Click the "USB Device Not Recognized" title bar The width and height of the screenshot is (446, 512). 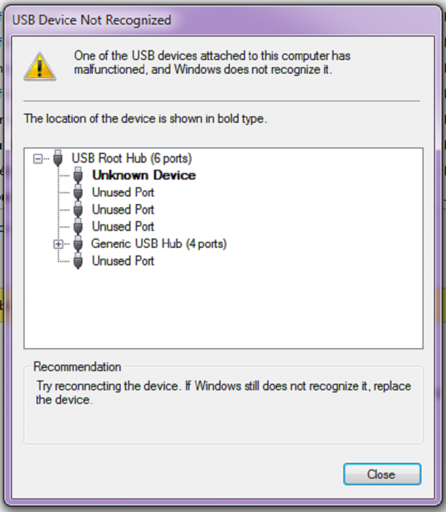tap(205, 19)
